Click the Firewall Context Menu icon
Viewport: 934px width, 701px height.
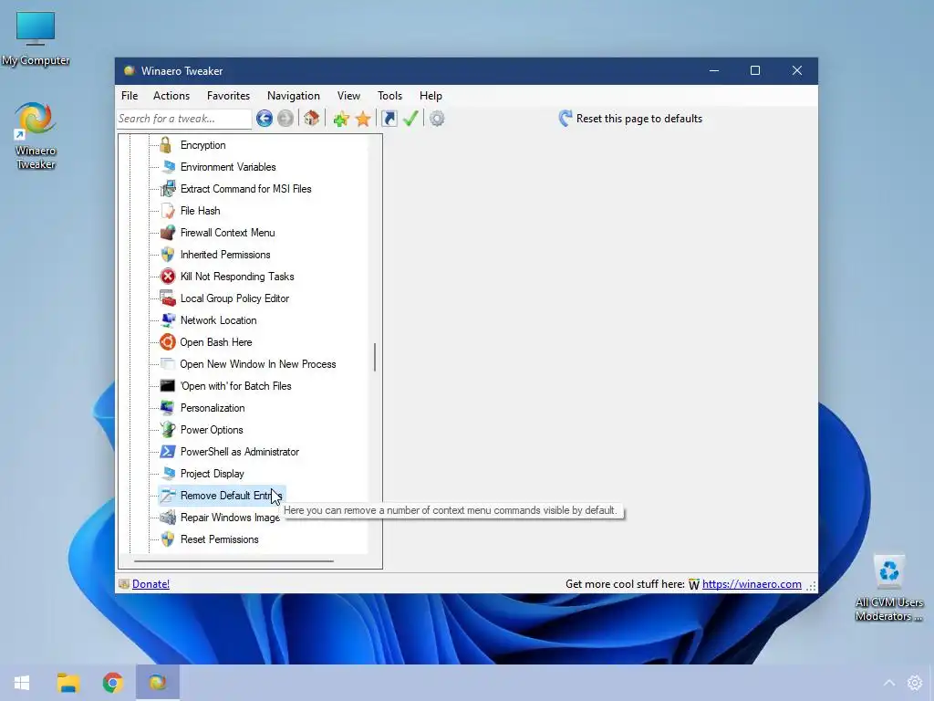tap(168, 233)
